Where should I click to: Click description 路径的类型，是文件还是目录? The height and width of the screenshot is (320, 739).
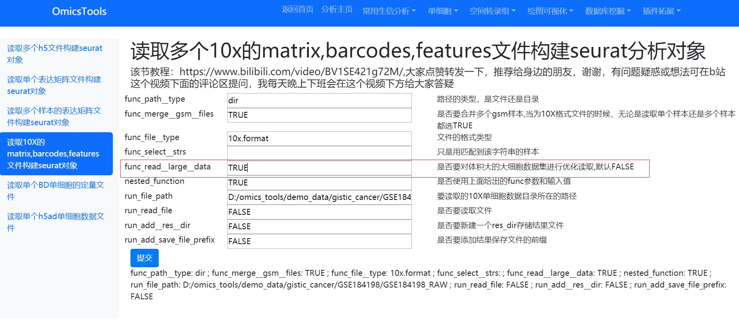pos(488,99)
